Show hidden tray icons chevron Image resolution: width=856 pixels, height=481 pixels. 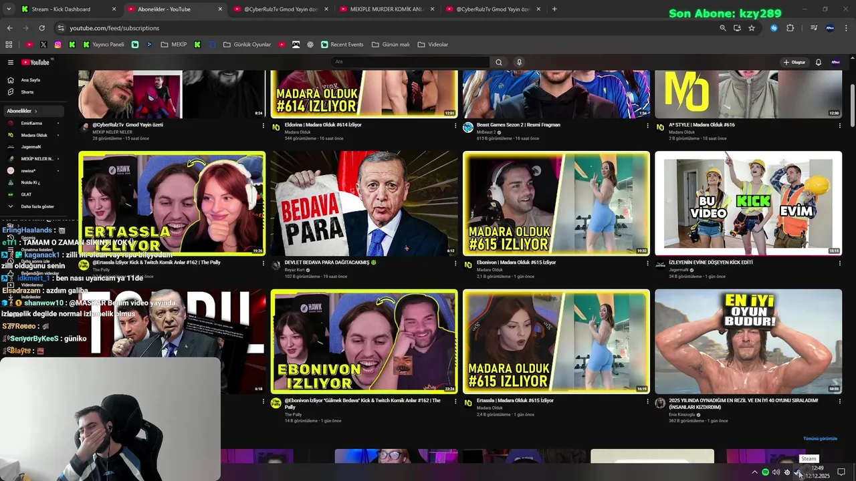tap(755, 472)
